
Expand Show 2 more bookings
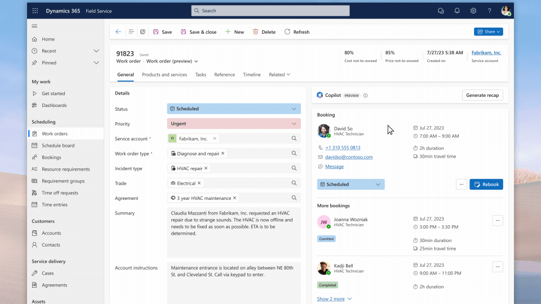[334, 299]
